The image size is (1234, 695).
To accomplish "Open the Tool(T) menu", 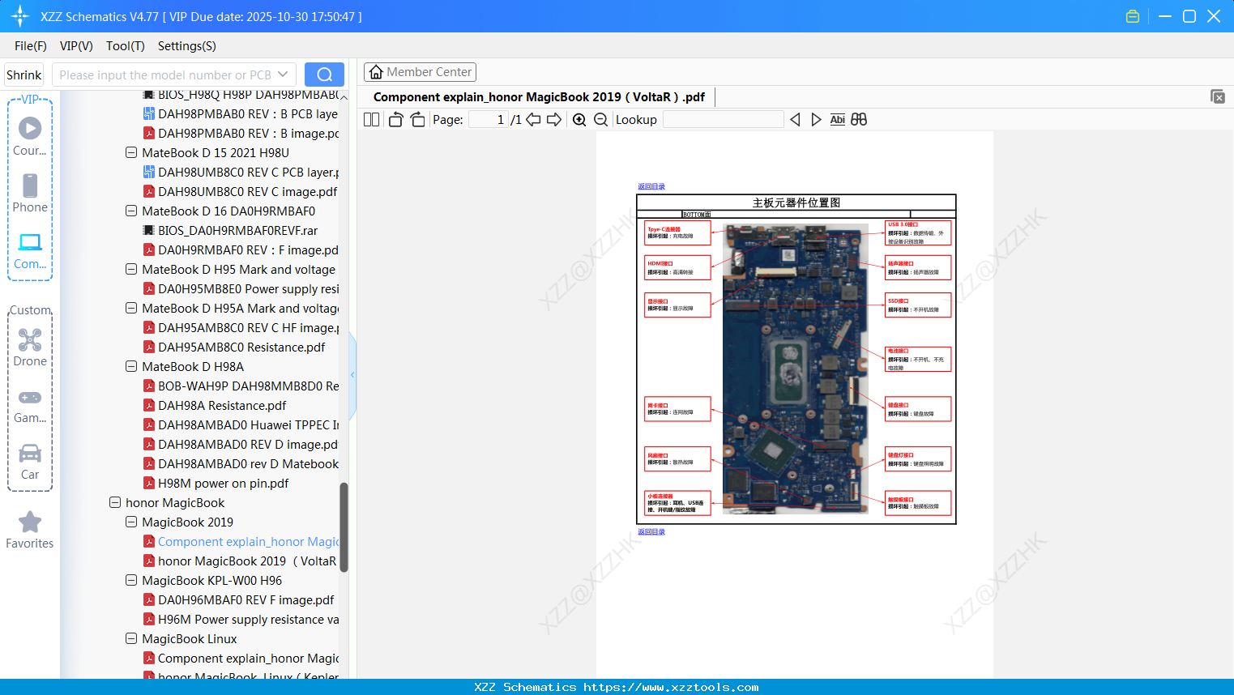I will pyautogui.click(x=125, y=46).
